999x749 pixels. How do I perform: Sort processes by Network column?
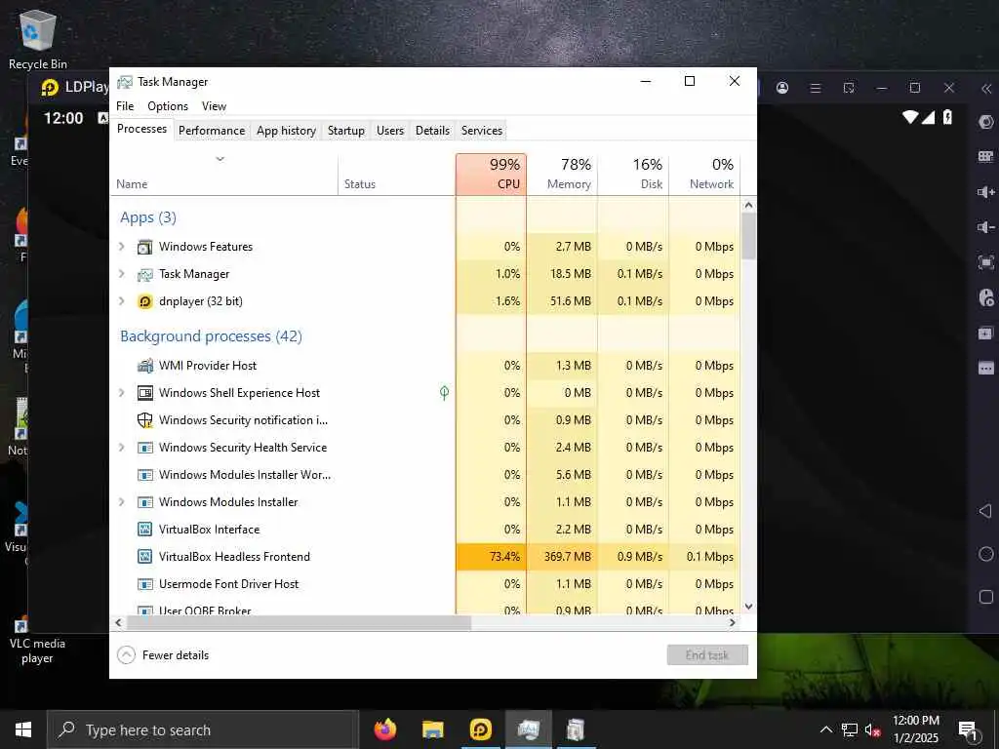[704, 174]
